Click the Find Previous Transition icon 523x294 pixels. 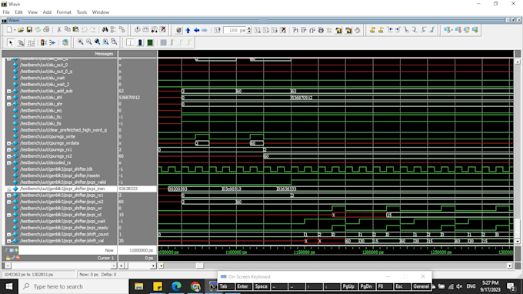390,30
